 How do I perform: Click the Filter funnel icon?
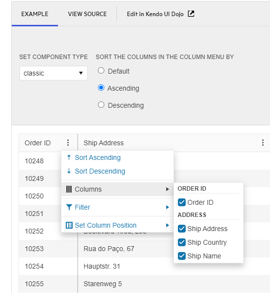tap(69, 207)
